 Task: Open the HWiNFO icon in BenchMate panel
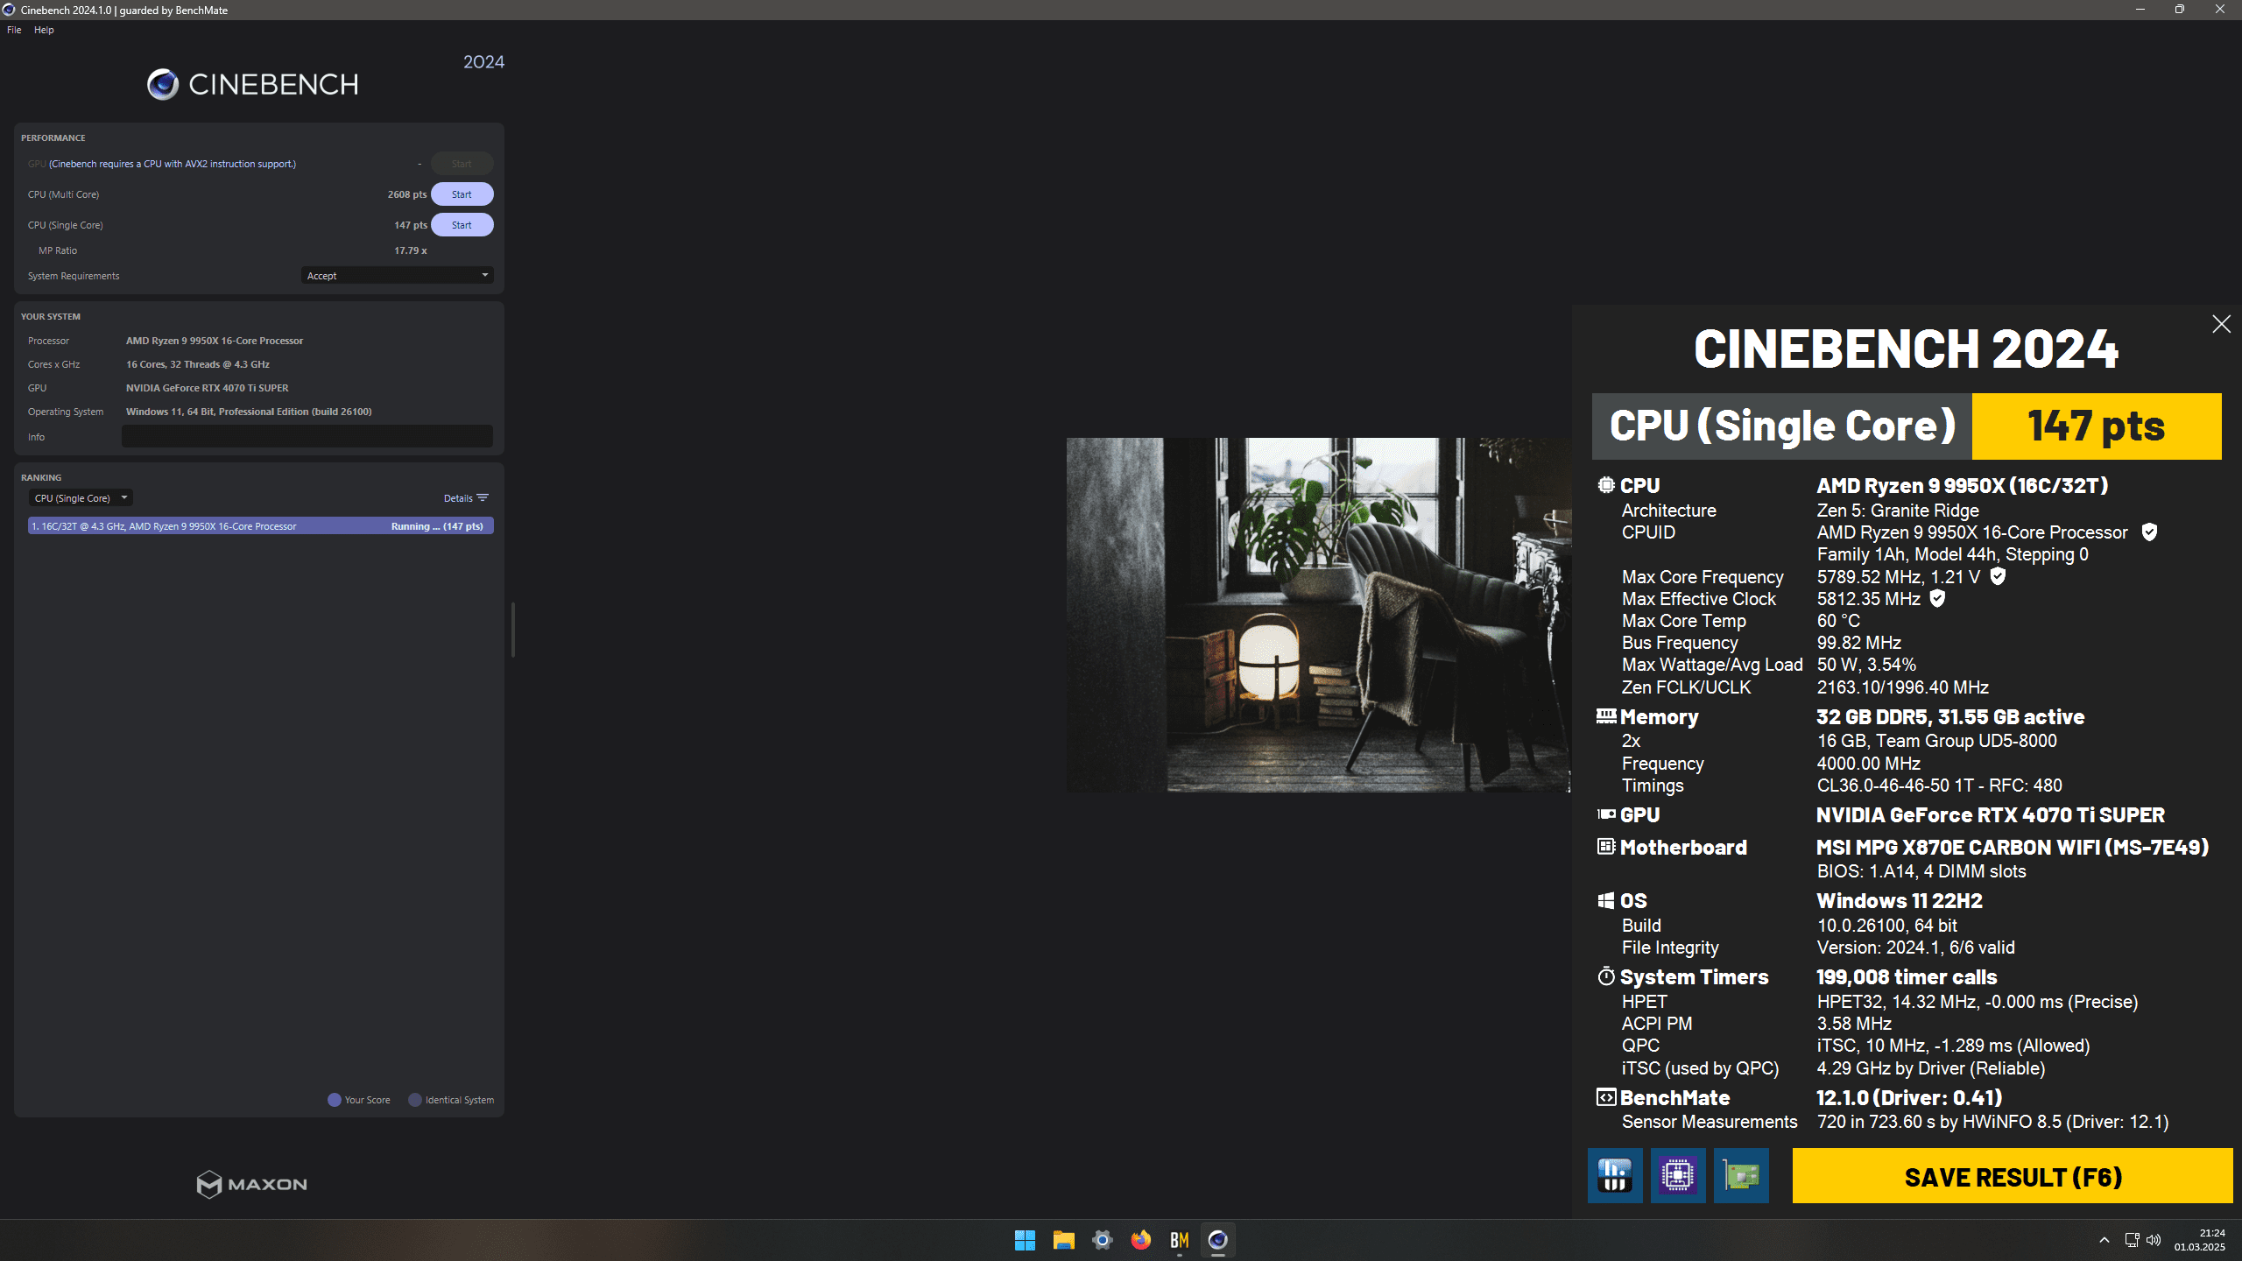tap(1615, 1175)
